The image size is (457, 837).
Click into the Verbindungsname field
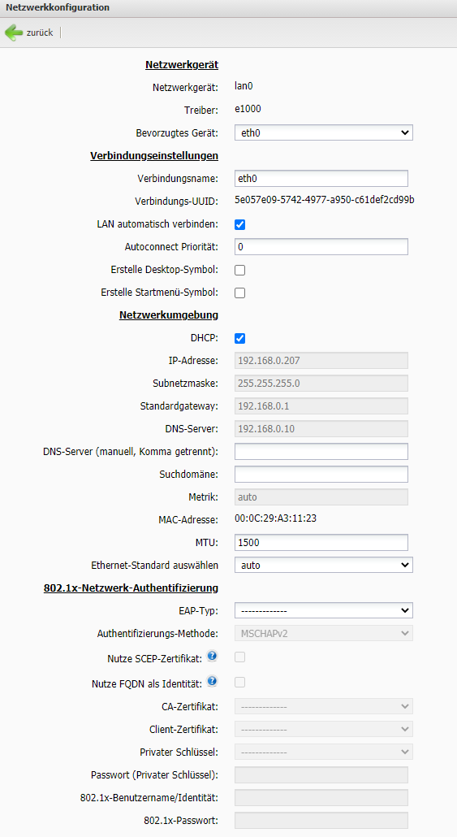(x=321, y=178)
